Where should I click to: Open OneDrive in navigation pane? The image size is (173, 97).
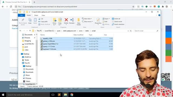click(x=28, y=57)
